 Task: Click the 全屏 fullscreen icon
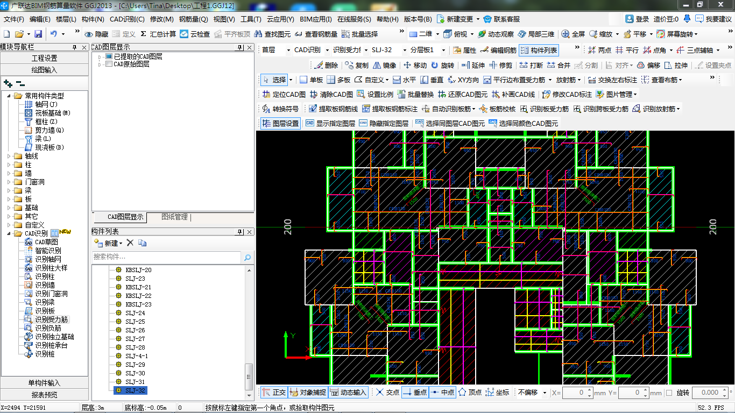(566, 34)
